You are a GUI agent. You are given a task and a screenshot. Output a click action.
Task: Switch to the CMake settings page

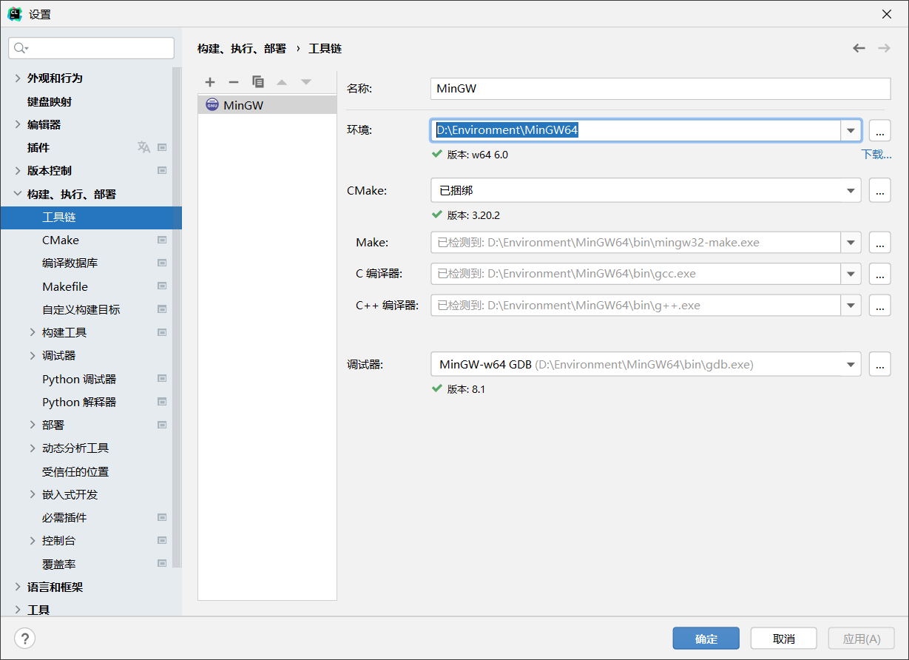[x=62, y=240]
